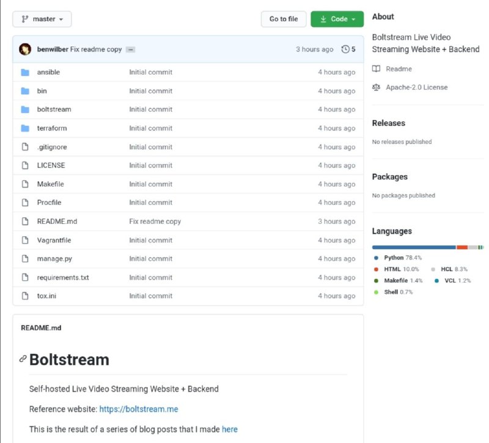Viewport: 489px width, 443px height.
Task: Open the Apache-2.0 License link
Action: click(x=417, y=87)
